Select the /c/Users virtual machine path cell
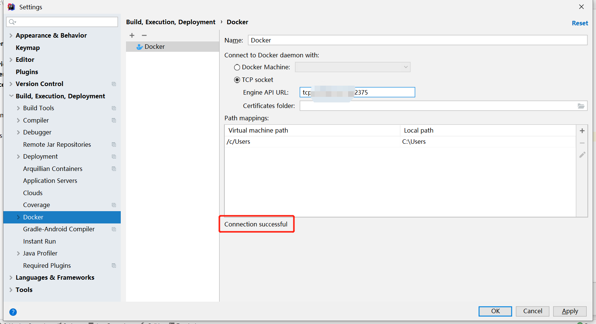596x324 pixels. click(312, 142)
